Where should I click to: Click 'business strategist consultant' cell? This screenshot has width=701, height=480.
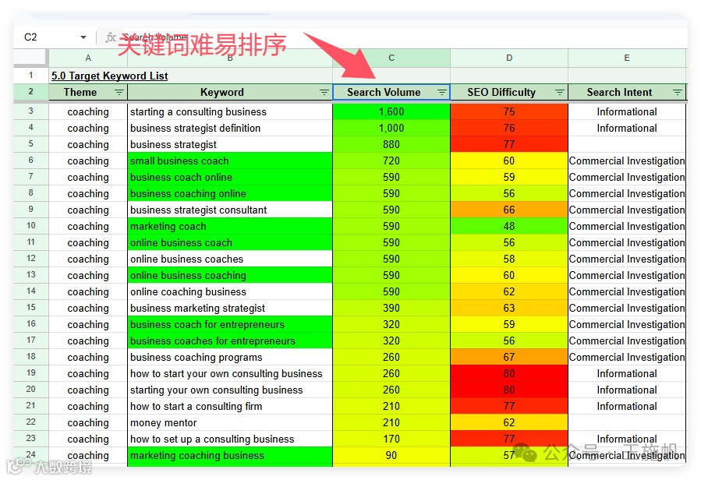coord(230,210)
